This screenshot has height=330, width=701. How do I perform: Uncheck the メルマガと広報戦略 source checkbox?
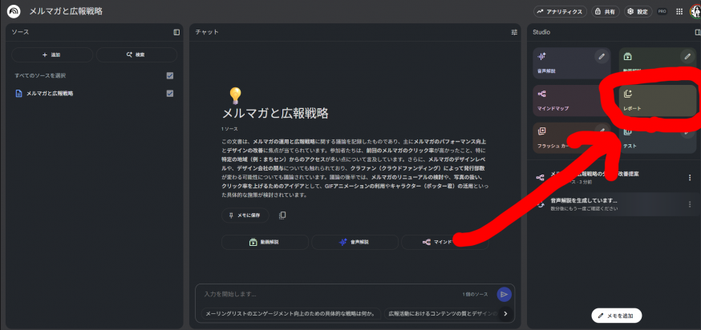pyautogui.click(x=170, y=94)
